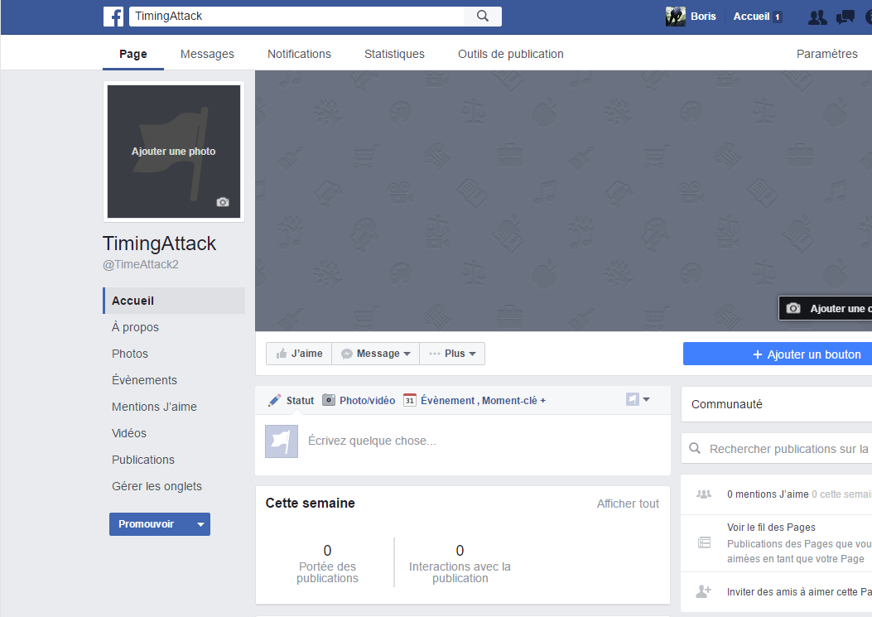Click Interactions avec la publication statistic
The width and height of the screenshot is (872, 617).
click(x=460, y=564)
